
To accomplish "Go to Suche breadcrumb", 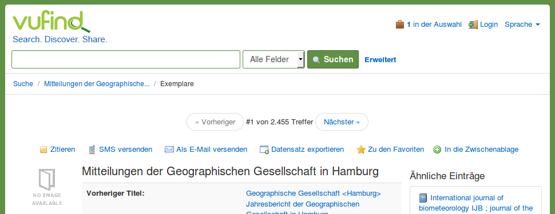I will pyautogui.click(x=23, y=84).
